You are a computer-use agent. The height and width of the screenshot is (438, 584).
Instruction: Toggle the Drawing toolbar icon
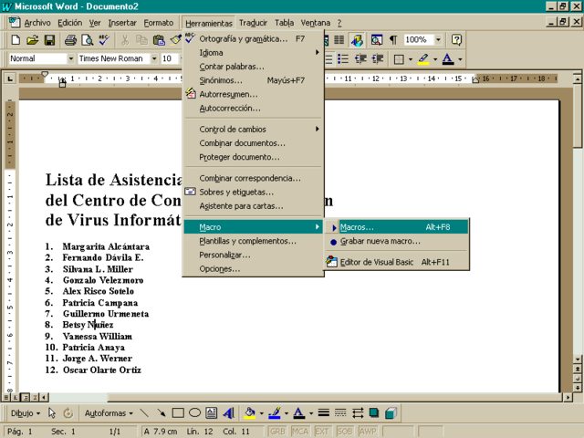(357, 40)
